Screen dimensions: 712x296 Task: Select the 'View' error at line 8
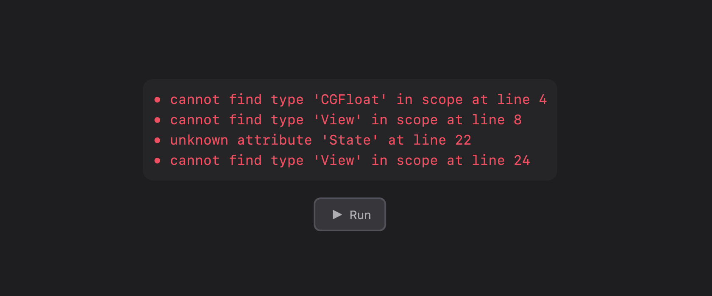[346, 120]
